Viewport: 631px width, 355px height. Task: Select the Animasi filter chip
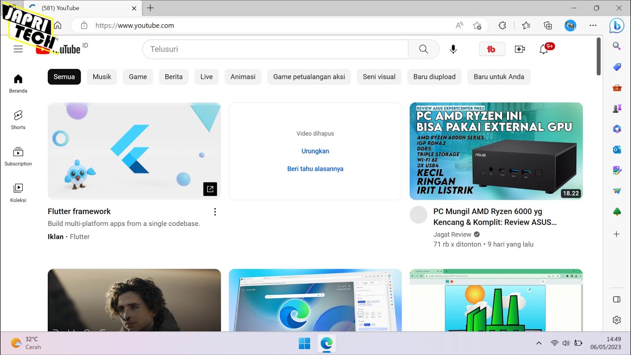point(243,77)
